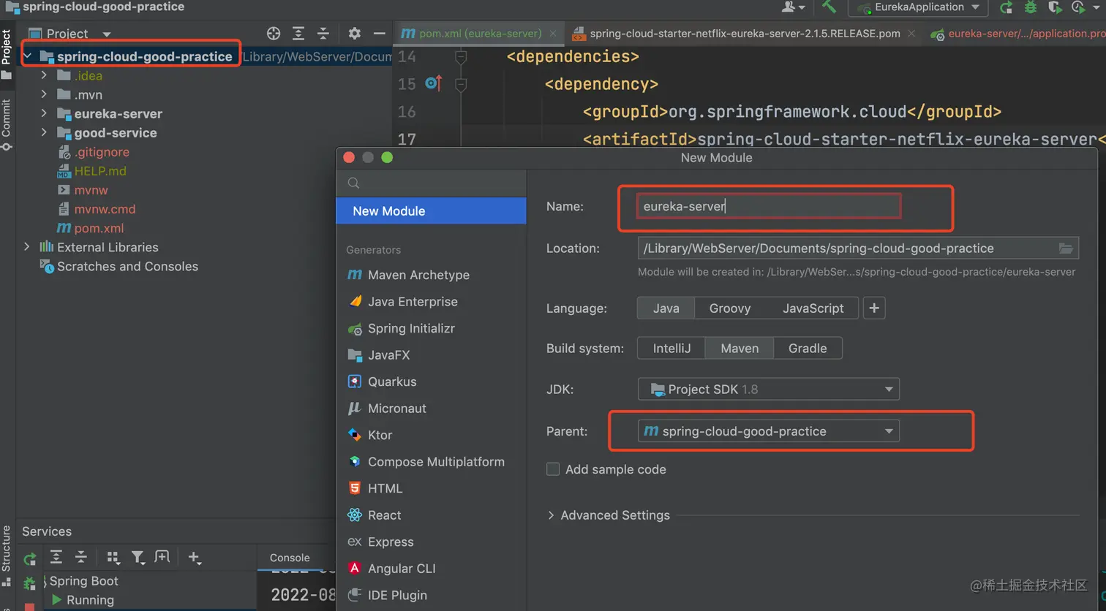Click Open in New Tab Services icon
Screen dimensions: 1106x611
pyautogui.click(x=162, y=557)
